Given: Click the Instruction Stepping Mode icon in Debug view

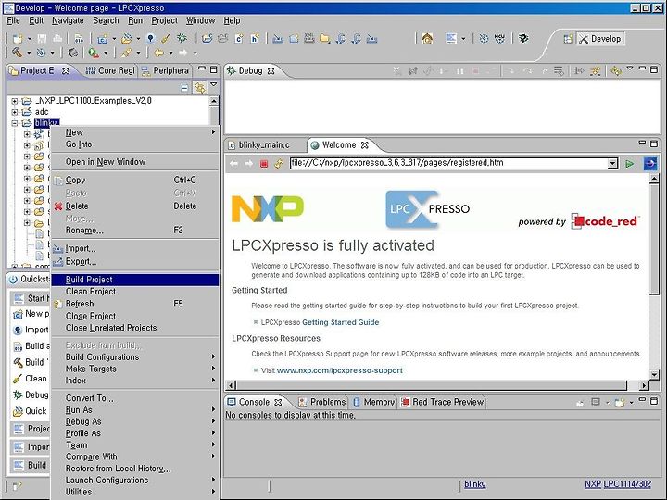Looking at the screenshot, I should coord(579,71).
